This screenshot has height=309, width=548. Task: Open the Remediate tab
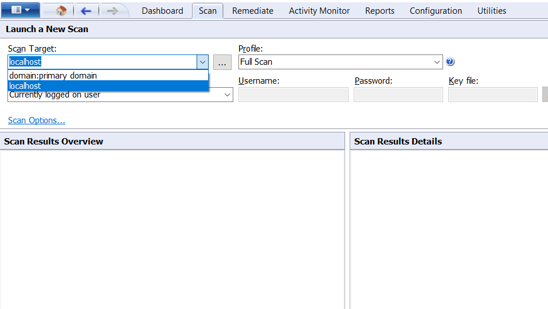pyautogui.click(x=253, y=11)
